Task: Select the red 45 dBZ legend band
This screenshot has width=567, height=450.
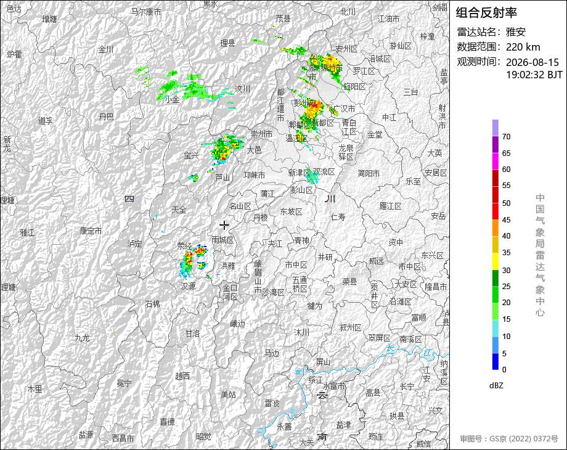Action: coord(495,211)
